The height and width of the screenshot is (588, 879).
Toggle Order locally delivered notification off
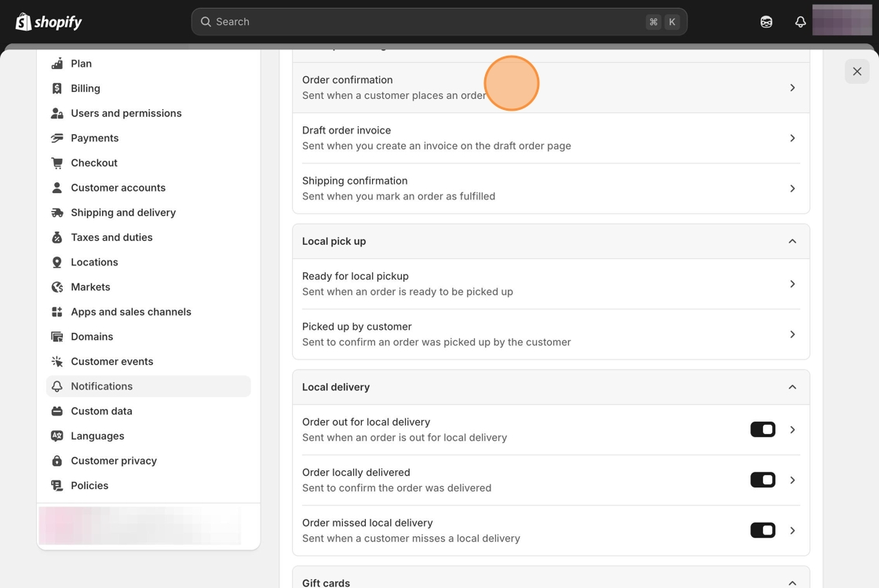point(762,480)
